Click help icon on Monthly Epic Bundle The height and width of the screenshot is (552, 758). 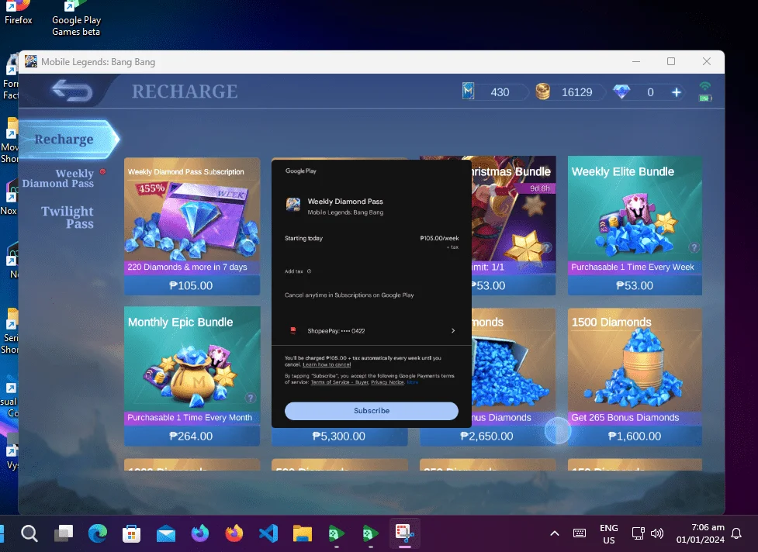[250, 398]
